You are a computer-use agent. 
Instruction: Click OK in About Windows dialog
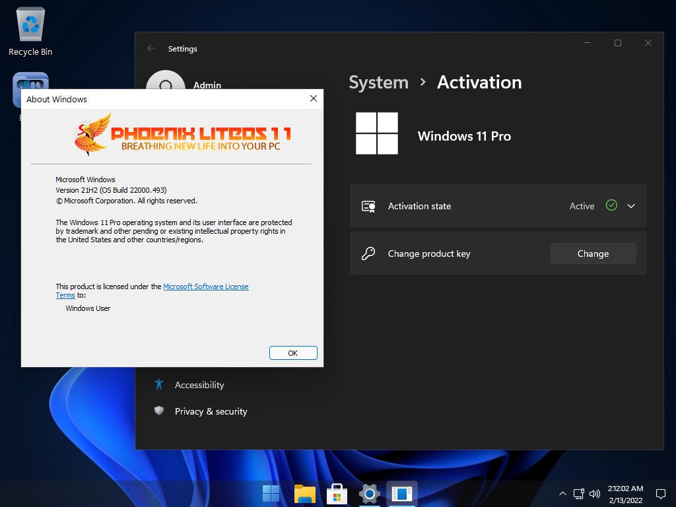[x=293, y=353]
